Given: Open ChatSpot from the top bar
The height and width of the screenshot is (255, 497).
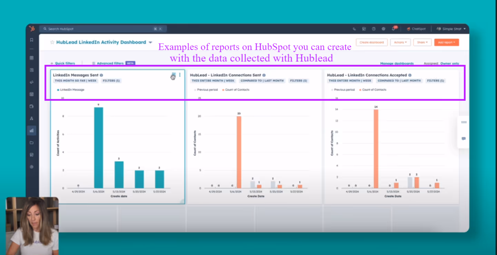Looking at the screenshot, I should [416, 29].
